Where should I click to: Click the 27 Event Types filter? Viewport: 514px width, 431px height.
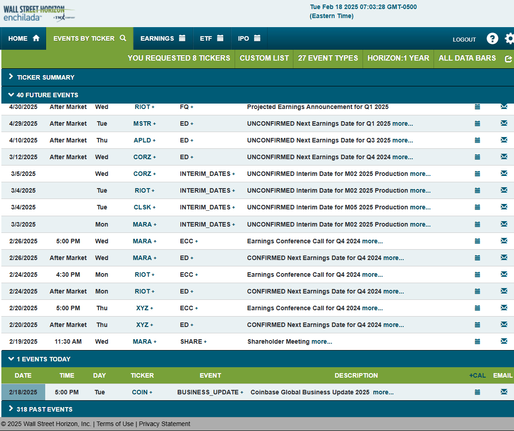click(328, 58)
